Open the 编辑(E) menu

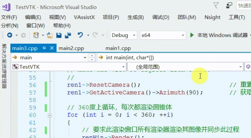tap(33, 17)
